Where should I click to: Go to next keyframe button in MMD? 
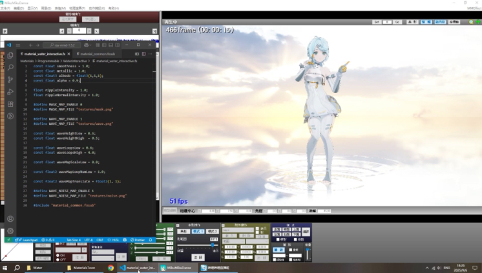[x=96, y=31]
